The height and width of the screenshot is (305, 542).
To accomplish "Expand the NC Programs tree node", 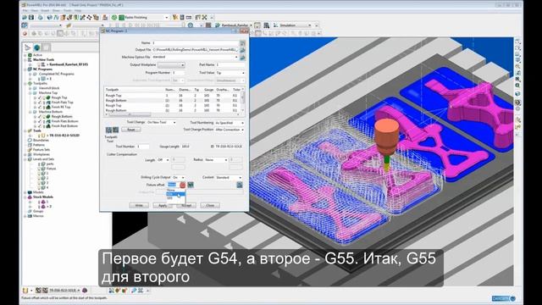I will [x=25, y=69].
